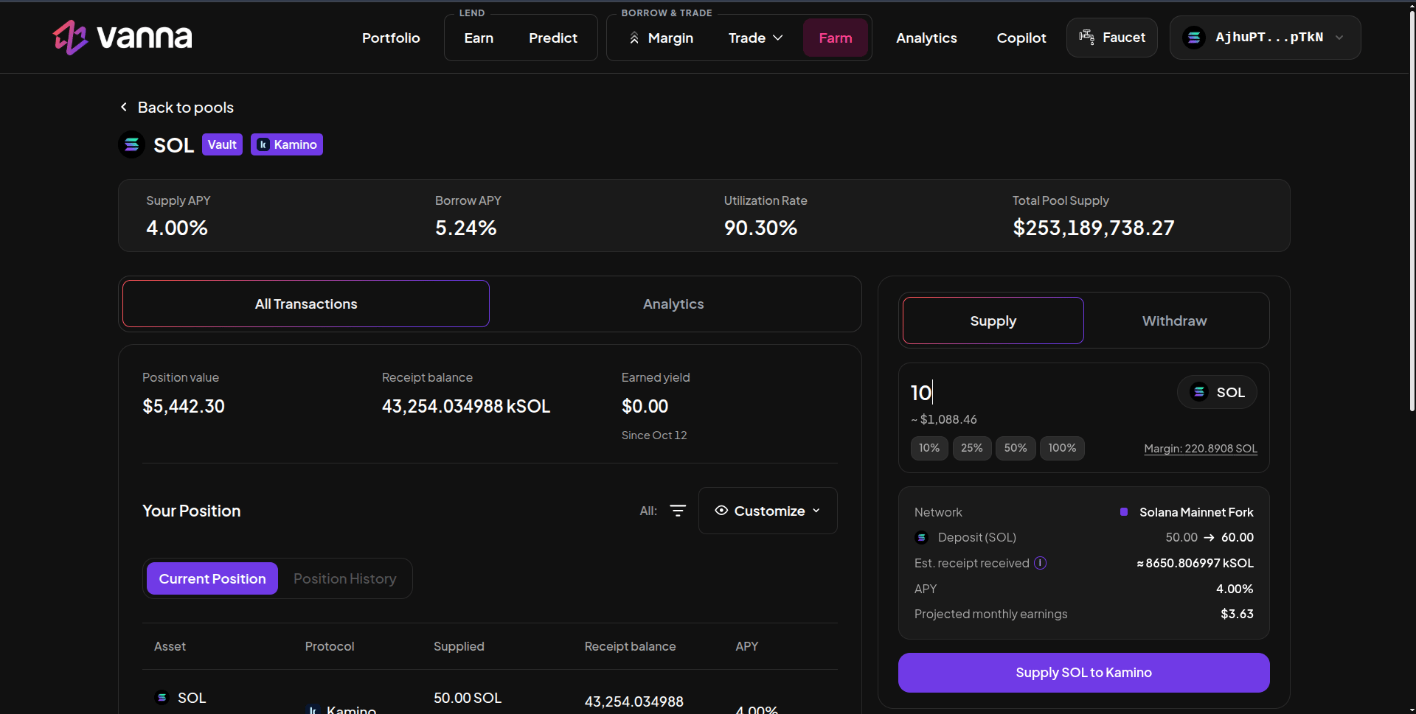Click the Asset column header
1416x714 pixels.
[x=170, y=646]
